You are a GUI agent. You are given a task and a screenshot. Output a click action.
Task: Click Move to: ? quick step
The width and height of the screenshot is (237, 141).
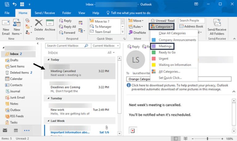(x=100, y=21)
